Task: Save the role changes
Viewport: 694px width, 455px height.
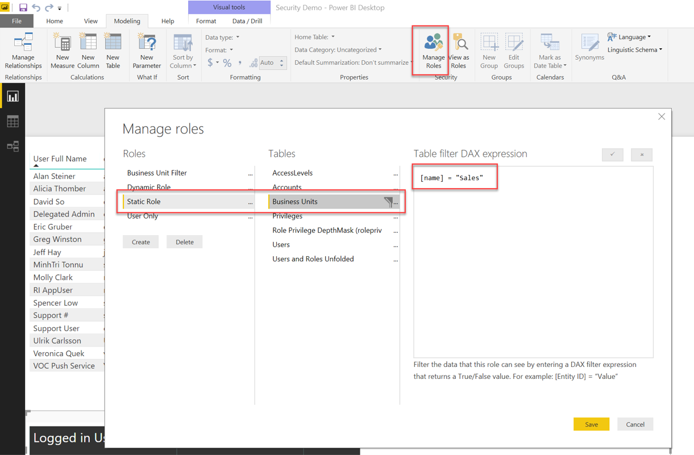Action: coord(591,424)
